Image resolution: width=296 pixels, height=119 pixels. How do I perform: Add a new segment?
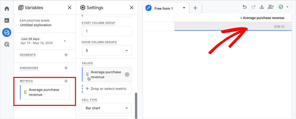tap(66, 55)
